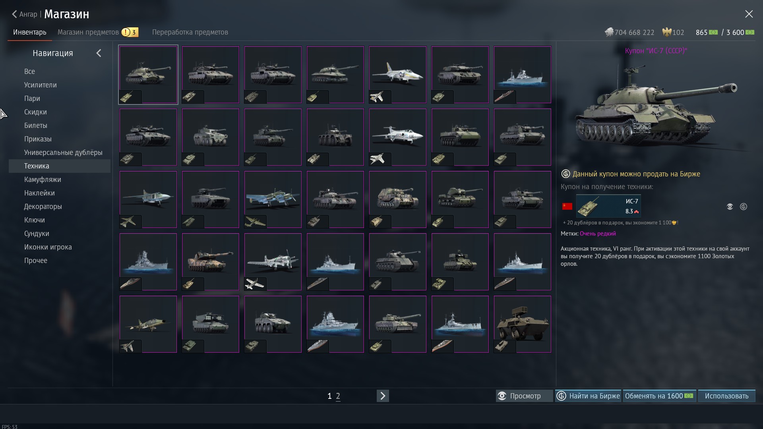Open marketplace icon next to ИС-7 card
The image size is (763, 429).
744,207
